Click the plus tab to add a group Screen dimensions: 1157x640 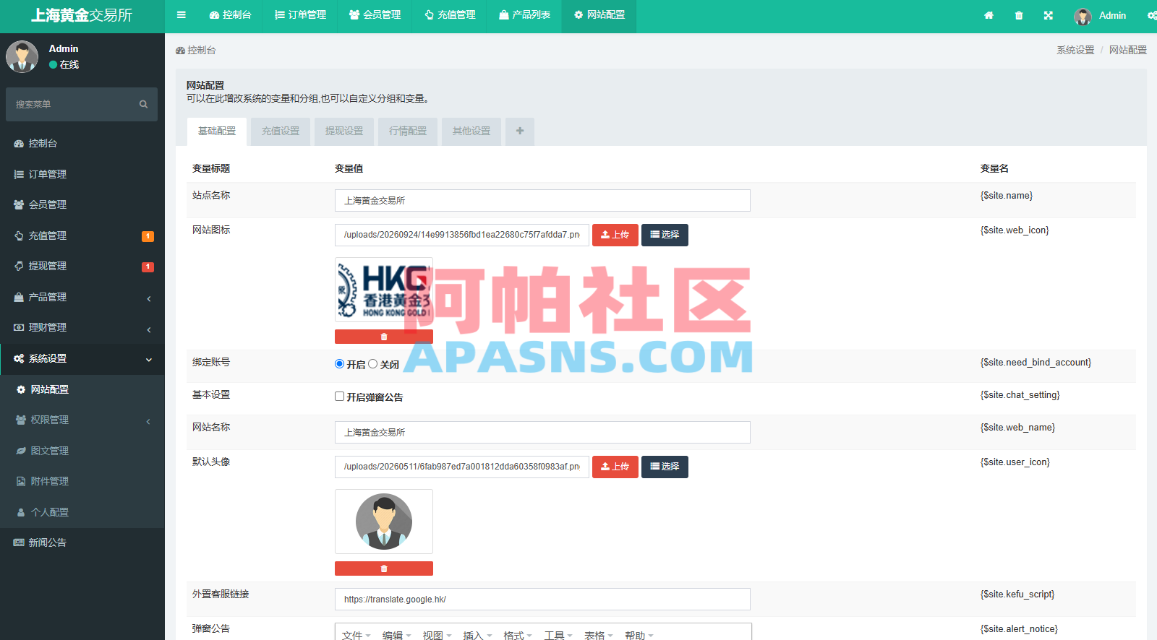tap(520, 131)
